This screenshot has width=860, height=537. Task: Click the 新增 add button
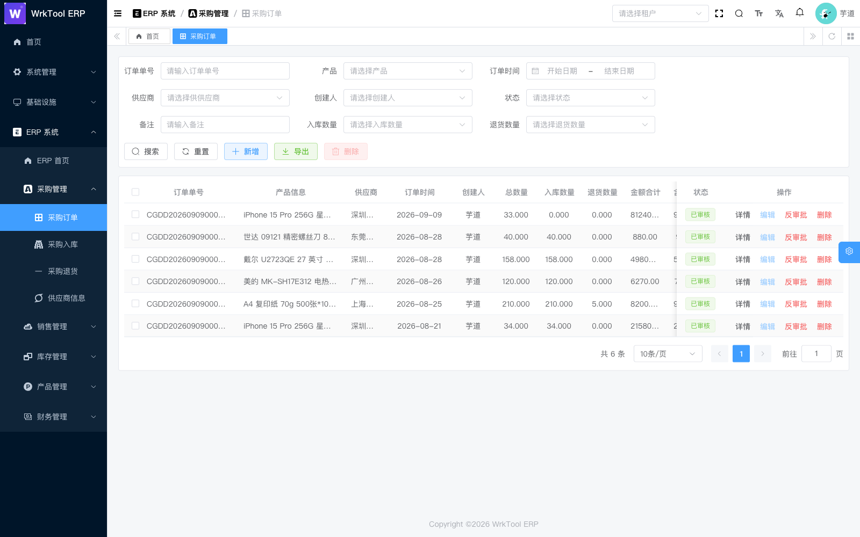246,151
